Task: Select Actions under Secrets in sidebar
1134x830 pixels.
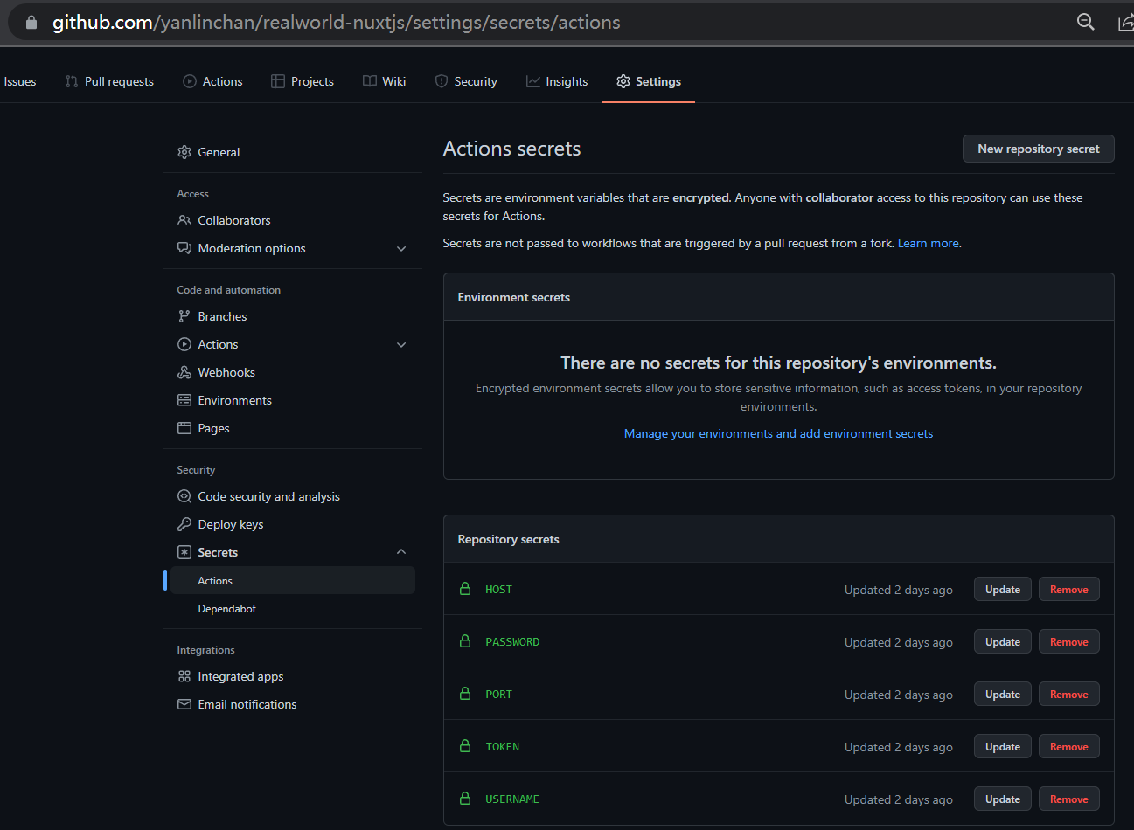Action: (x=293, y=581)
